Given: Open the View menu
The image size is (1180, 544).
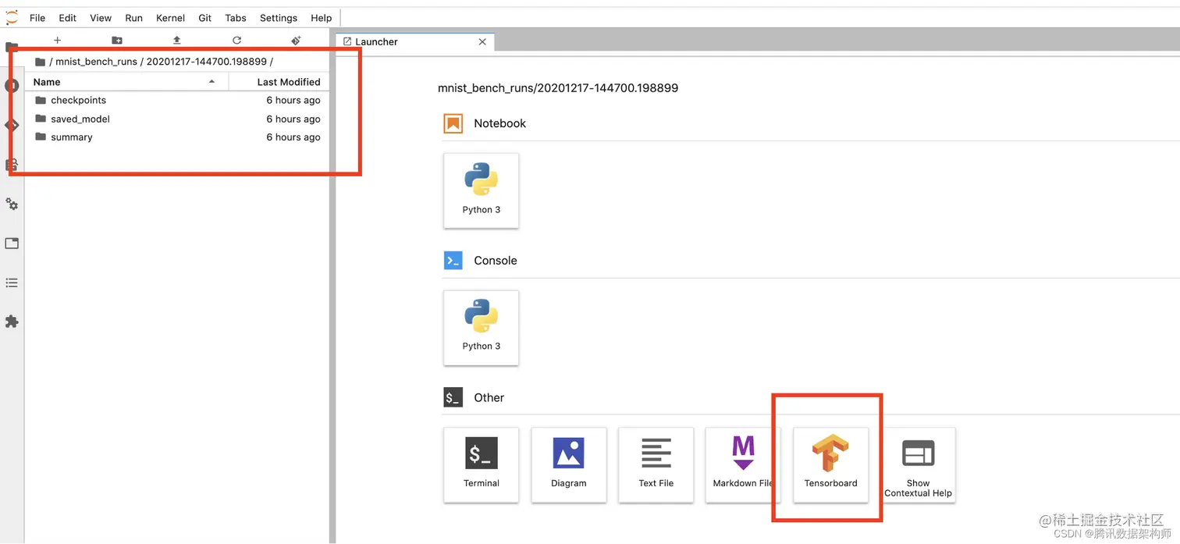Looking at the screenshot, I should pos(101,18).
